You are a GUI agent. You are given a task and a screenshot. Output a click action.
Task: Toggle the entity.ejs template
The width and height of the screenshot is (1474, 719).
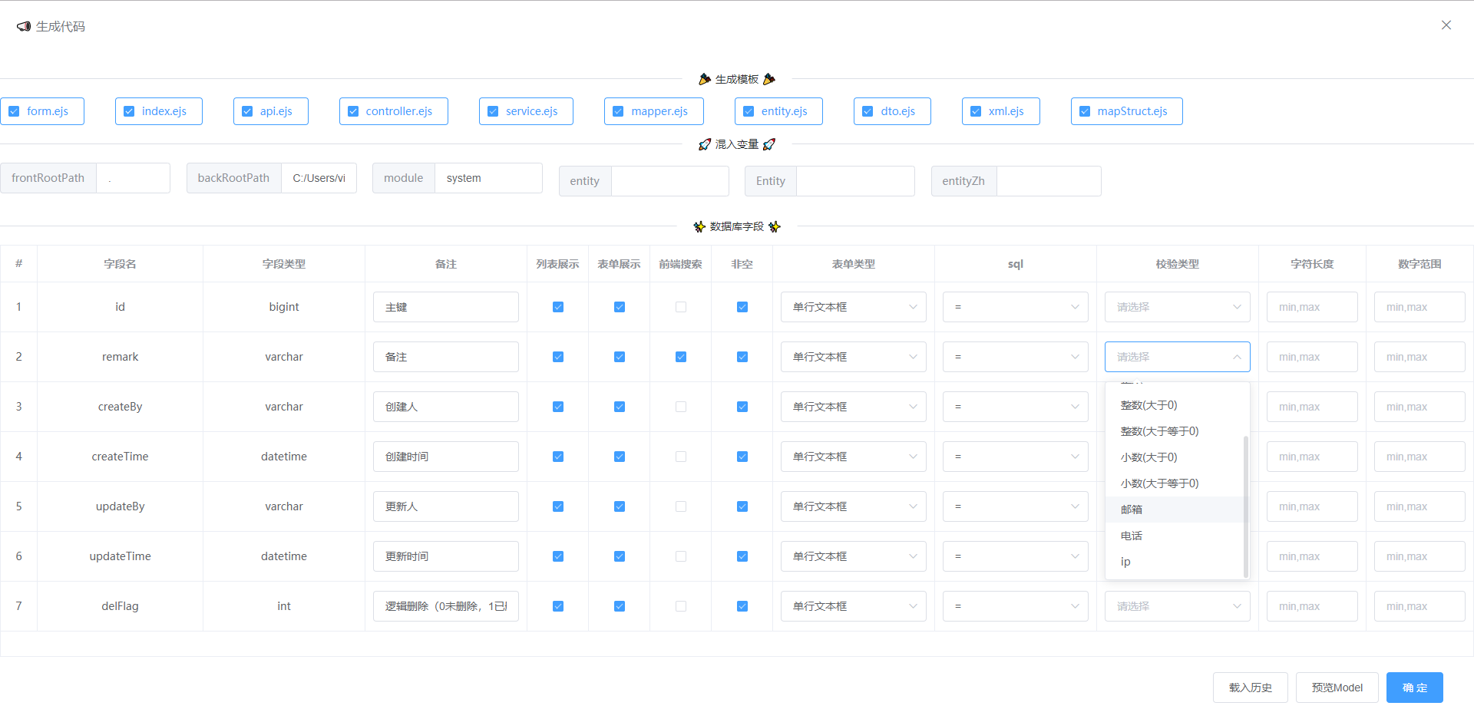(x=749, y=111)
